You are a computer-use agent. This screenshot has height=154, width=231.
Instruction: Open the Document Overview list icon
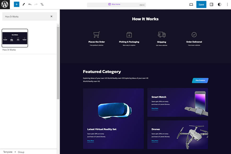point(42,4)
